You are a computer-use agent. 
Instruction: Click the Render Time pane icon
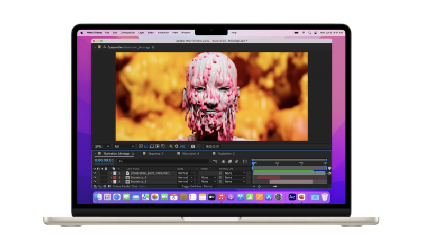click(109, 186)
